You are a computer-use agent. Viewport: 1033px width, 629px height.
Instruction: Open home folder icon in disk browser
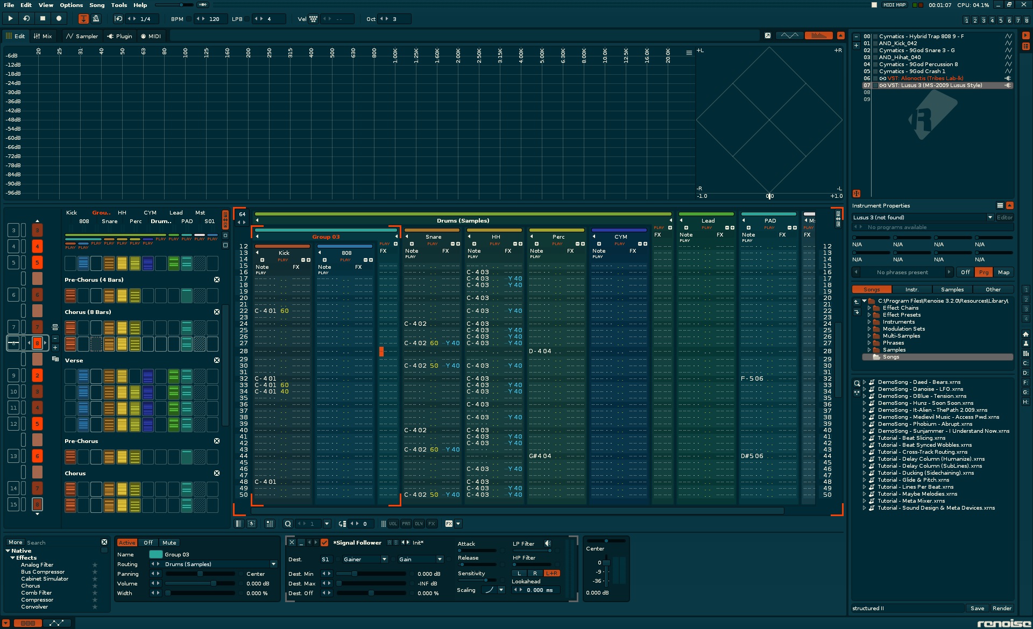click(1025, 334)
